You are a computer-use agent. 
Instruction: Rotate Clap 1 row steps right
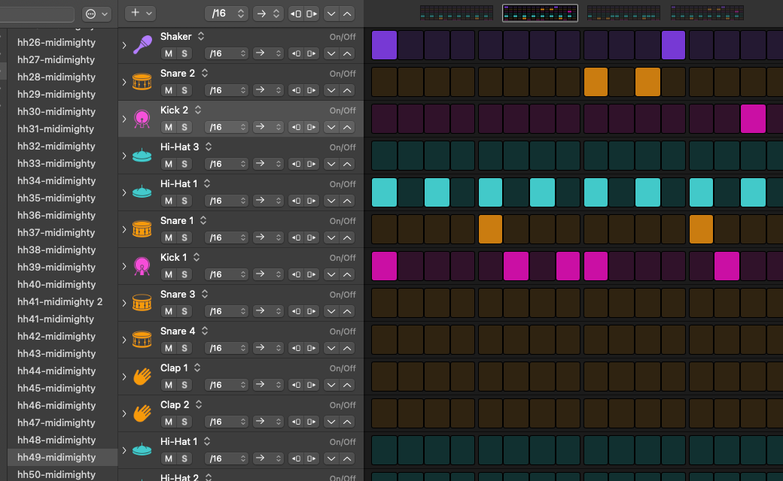coord(312,385)
